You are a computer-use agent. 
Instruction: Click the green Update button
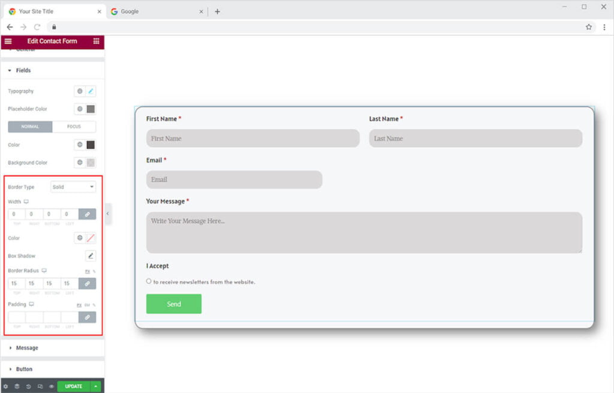point(74,386)
